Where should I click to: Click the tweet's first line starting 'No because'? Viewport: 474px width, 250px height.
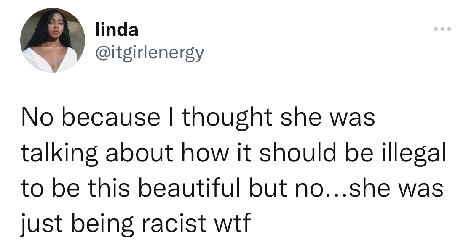[x=198, y=118]
